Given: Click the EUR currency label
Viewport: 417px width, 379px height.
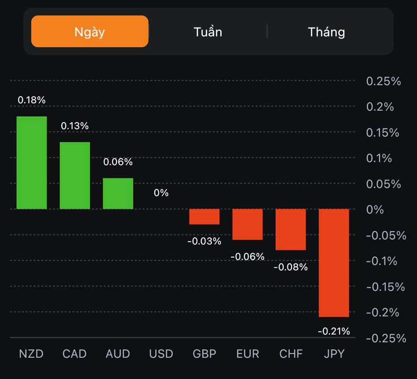Looking at the screenshot, I should (x=248, y=354).
